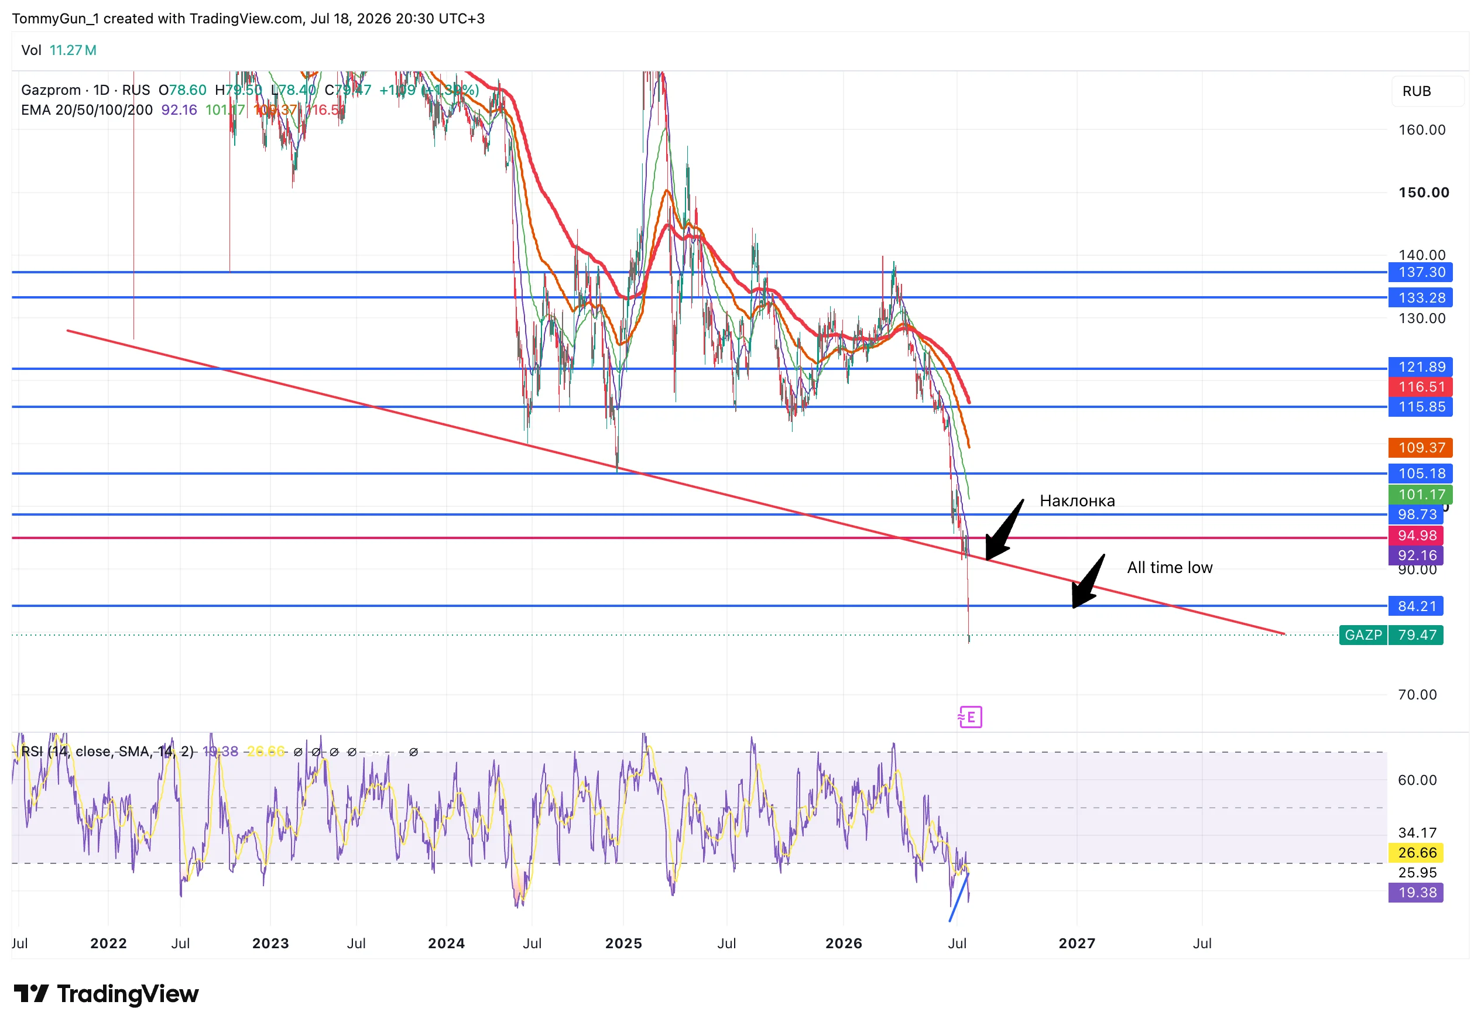Viewport: 1481px width, 1029px height.
Task: Click the green GAZP ticker tag
Action: pos(1362,635)
